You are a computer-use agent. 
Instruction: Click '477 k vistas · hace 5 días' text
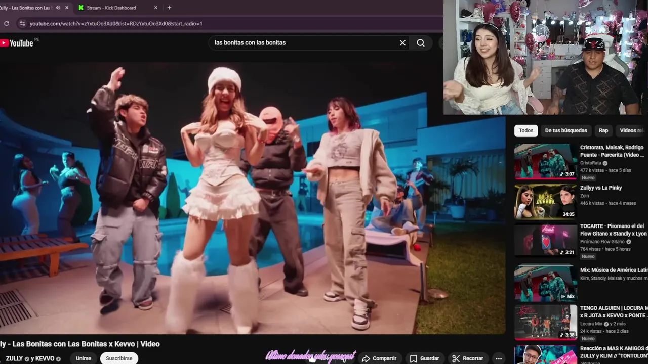click(605, 170)
